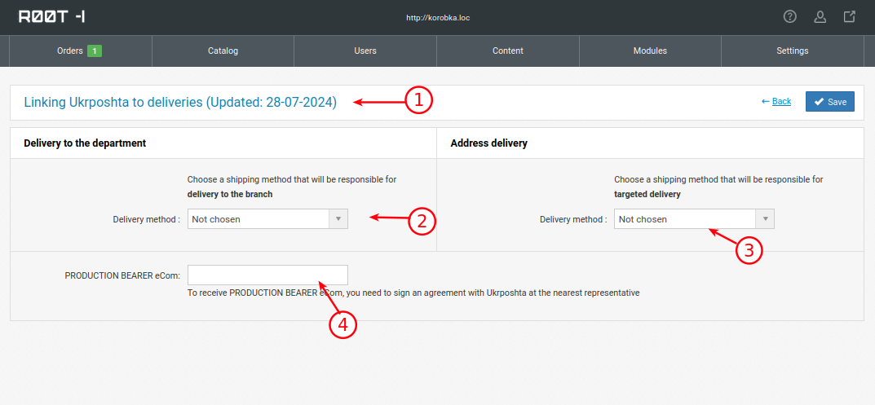
Task: Open the Content menu
Action: [x=508, y=51]
